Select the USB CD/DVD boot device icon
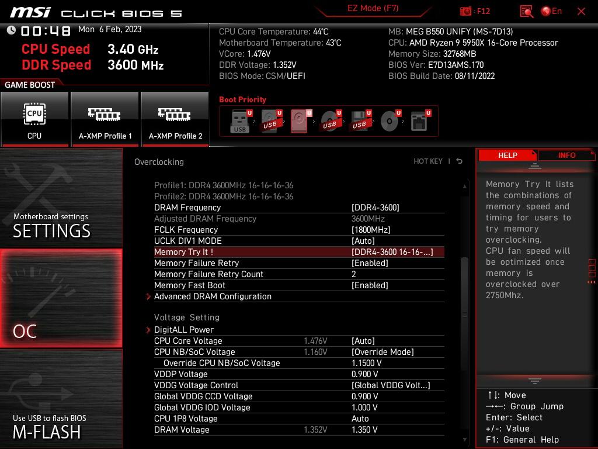Image resolution: width=598 pixels, height=449 pixels. (x=331, y=121)
